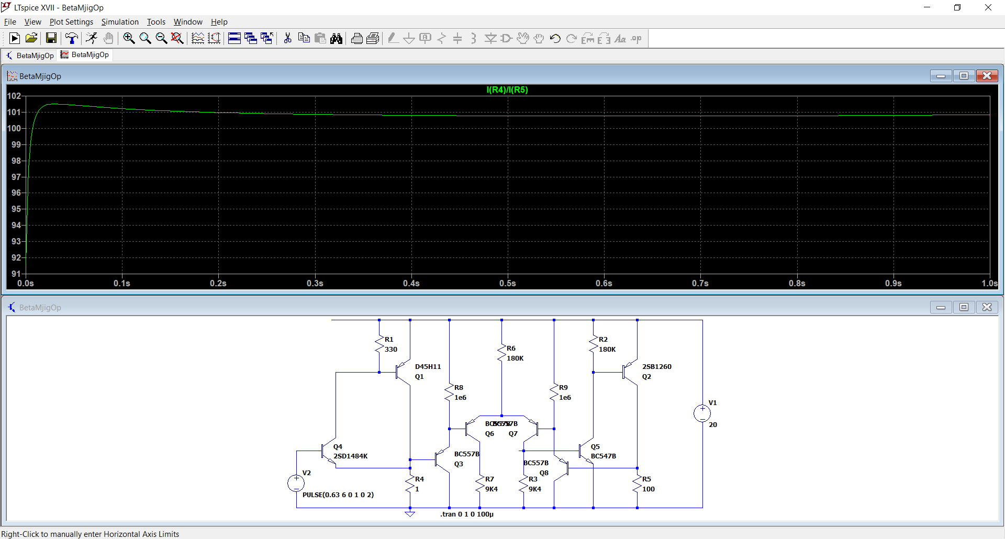Open the Tools menu
The width and height of the screenshot is (1005, 539).
156,22
